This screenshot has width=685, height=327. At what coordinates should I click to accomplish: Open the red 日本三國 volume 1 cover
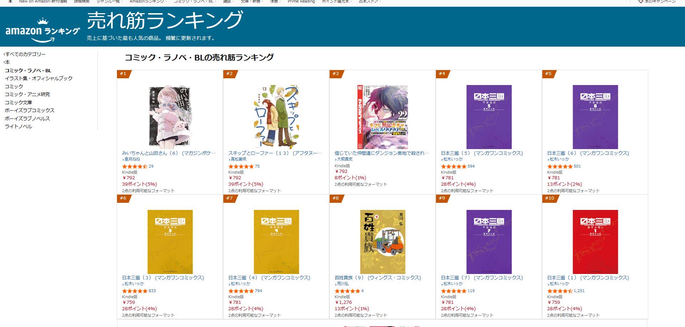coord(595,242)
